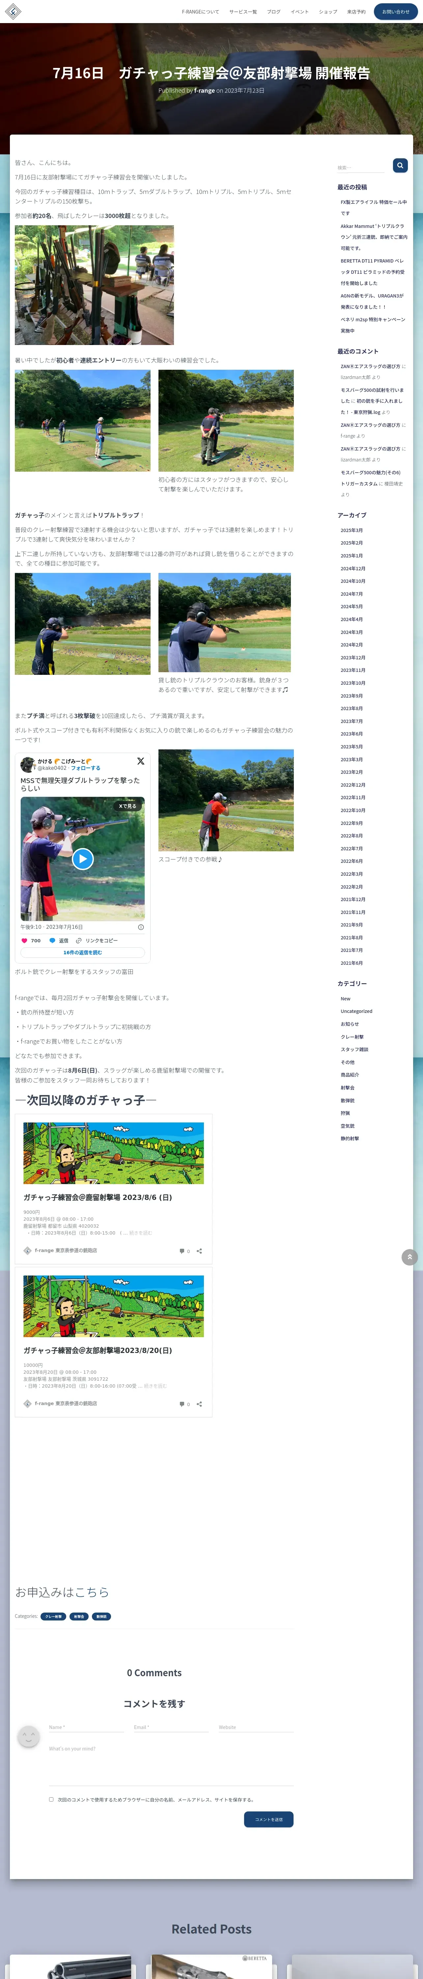Click the クレー射撃 category tag below article
Image resolution: width=423 pixels, height=1979 pixels.
point(54,1617)
